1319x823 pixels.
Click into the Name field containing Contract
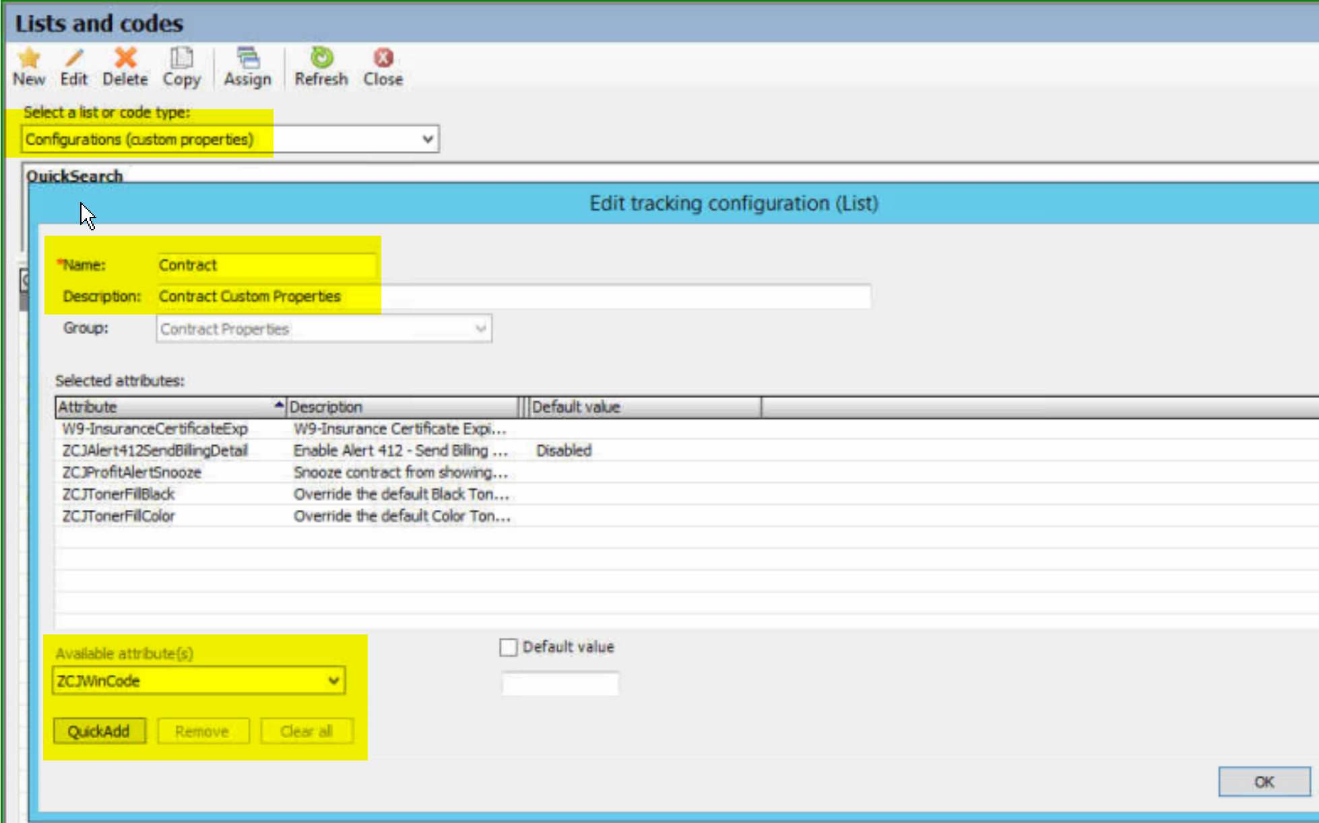click(x=267, y=265)
